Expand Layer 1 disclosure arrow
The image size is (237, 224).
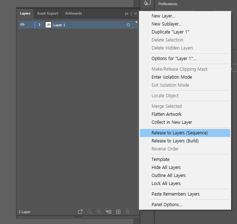tap(40, 25)
